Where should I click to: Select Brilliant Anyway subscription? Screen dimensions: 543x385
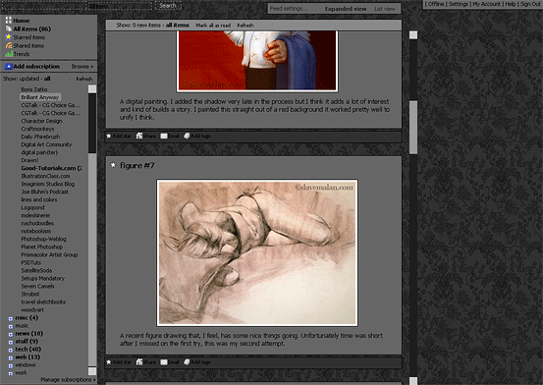[x=40, y=97]
